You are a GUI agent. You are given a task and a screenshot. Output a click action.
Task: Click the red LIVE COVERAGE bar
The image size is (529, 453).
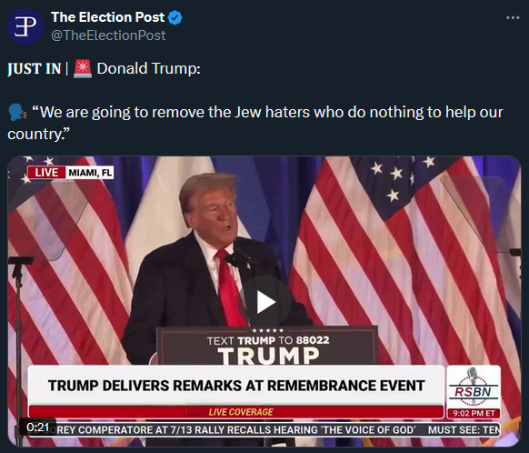[x=236, y=412]
